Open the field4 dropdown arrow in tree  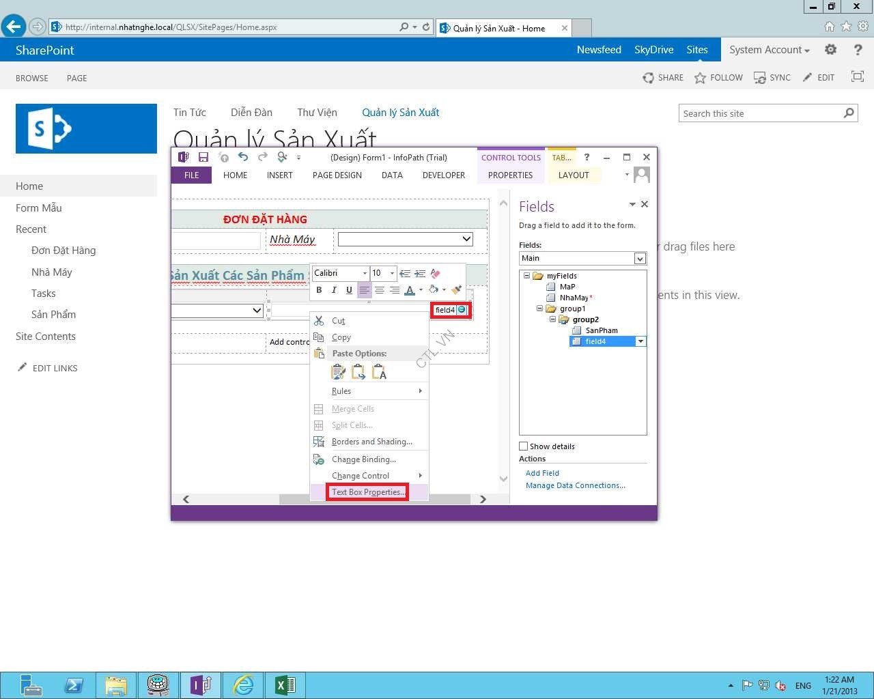coord(640,341)
